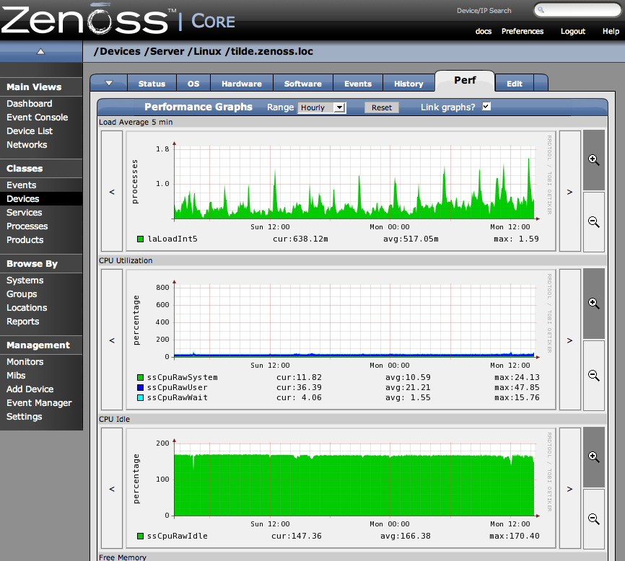Viewport: 625px width, 561px height.
Task: Zoom out on CPU Utilization graph
Action: tap(593, 375)
